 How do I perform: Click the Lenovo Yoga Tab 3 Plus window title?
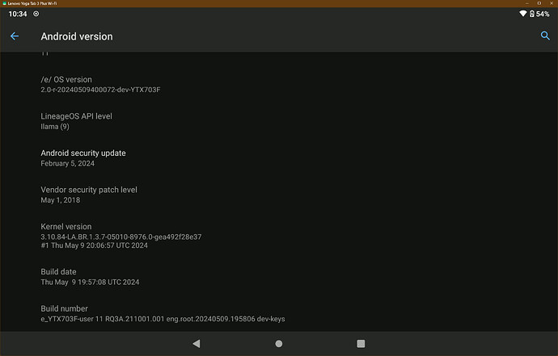32,3
